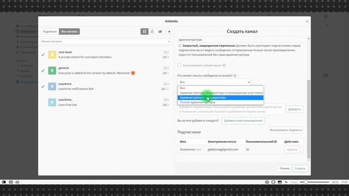
Task: Close the channels dialog
Action: pyautogui.click(x=307, y=21)
